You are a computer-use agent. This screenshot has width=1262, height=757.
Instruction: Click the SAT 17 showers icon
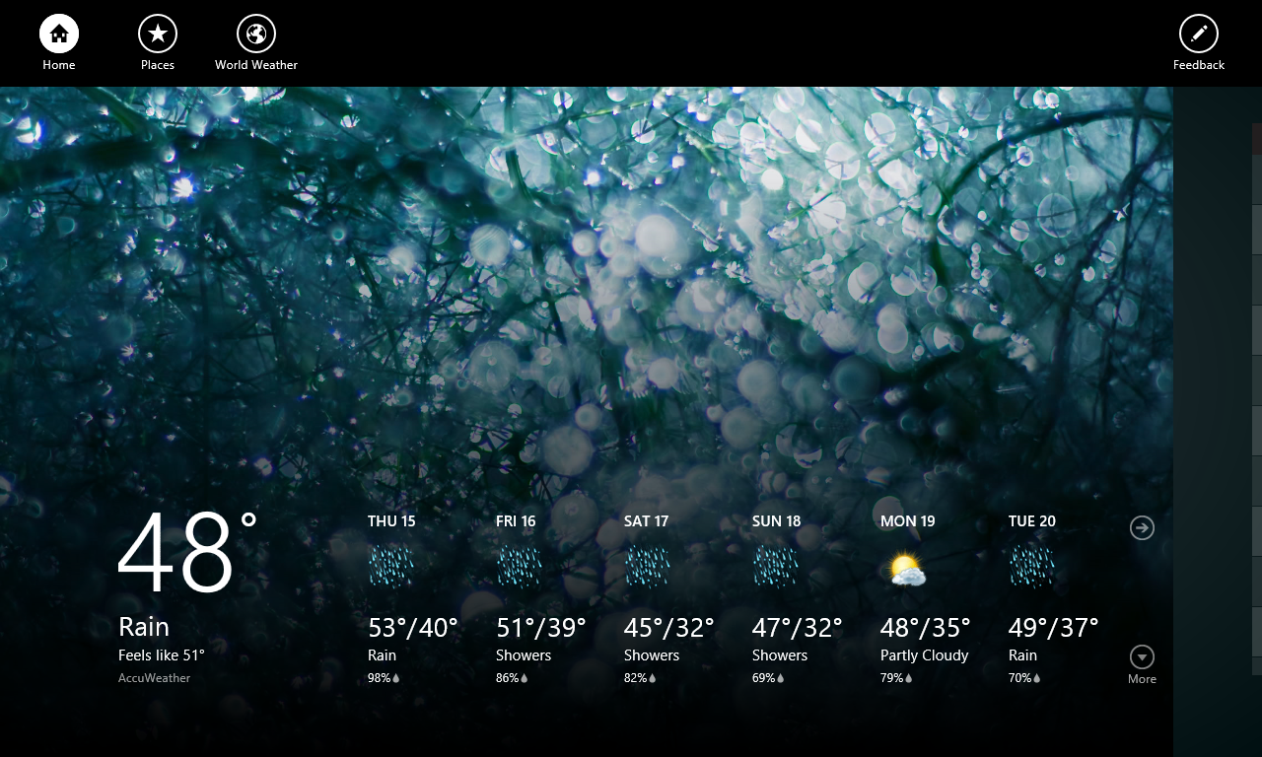click(x=648, y=569)
